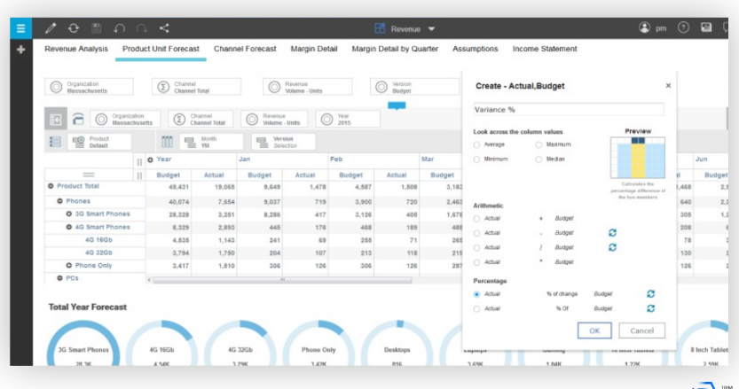Open the Revenue dropdown in title bar

(405, 28)
